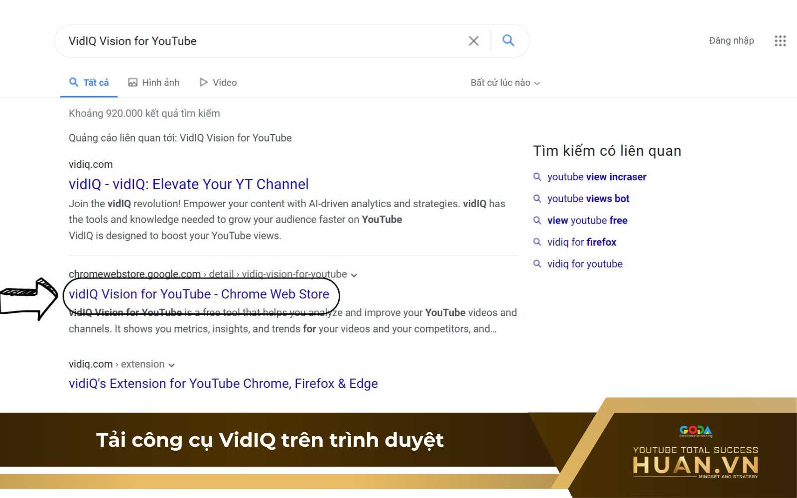
Task: Expand the chevron beside vidiq.com › extension
Action: pyautogui.click(x=171, y=365)
